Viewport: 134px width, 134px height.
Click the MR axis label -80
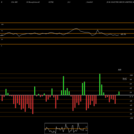131,114
